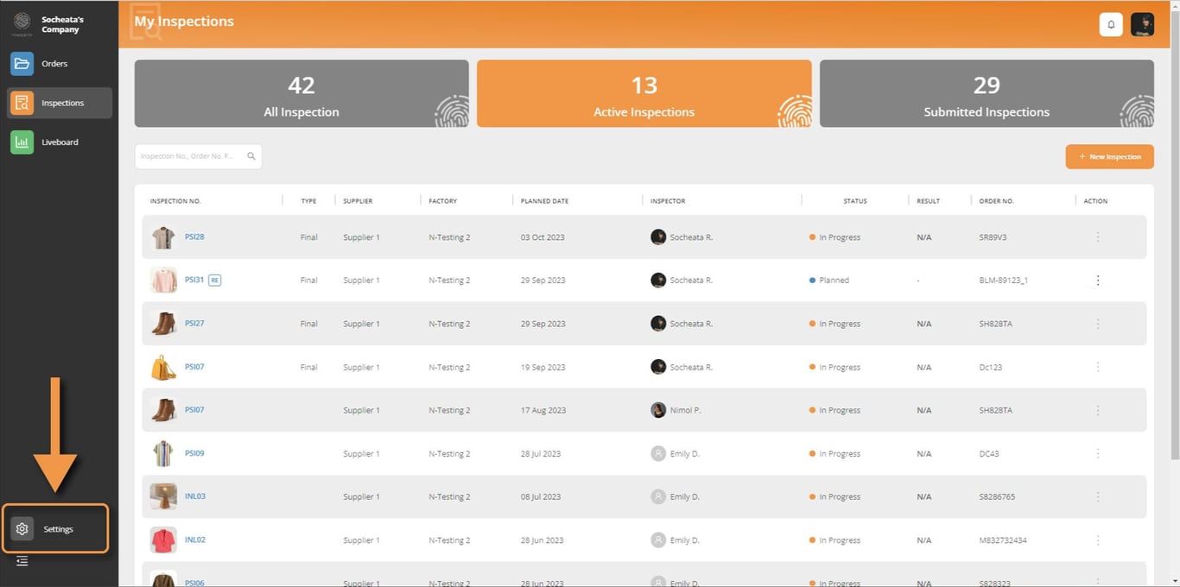1180x587 pixels.
Task: Click the Orders folder icon
Action: tap(22, 64)
